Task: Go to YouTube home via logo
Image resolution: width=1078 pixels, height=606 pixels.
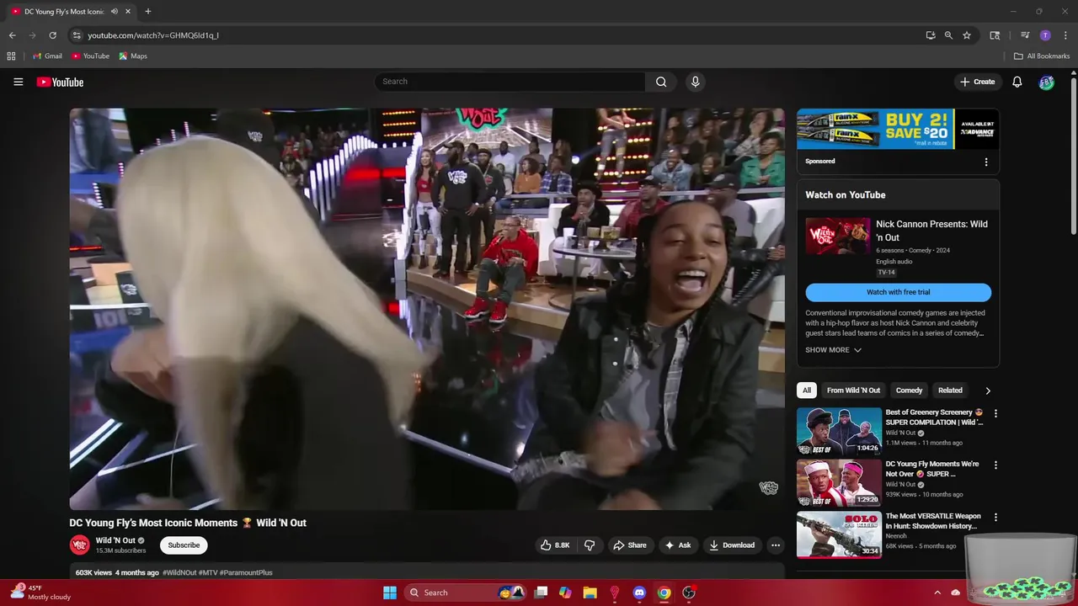Action: click(60, 82)
